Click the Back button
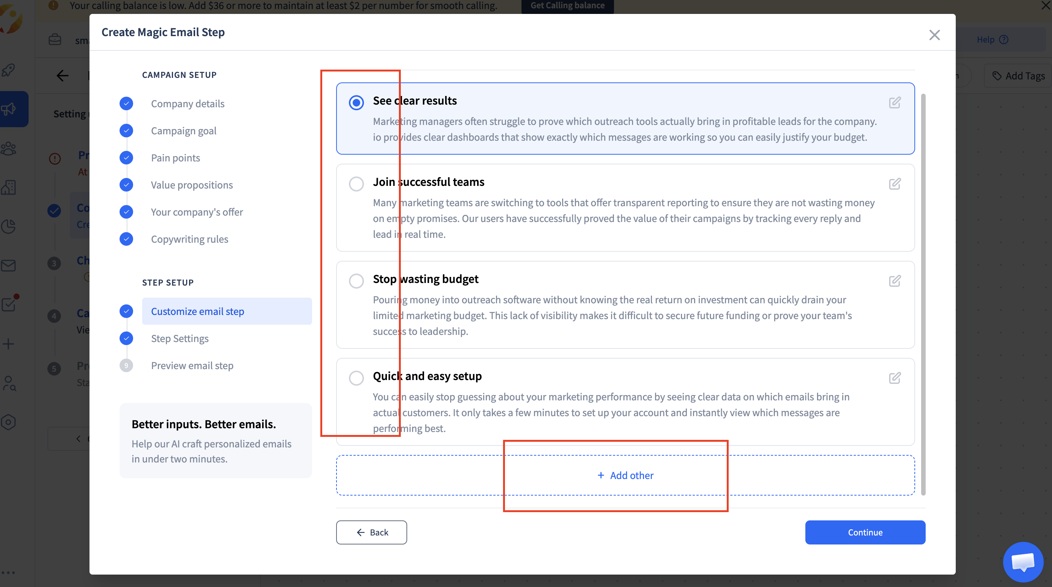The image size is (1052, 587). coord(371,532)
